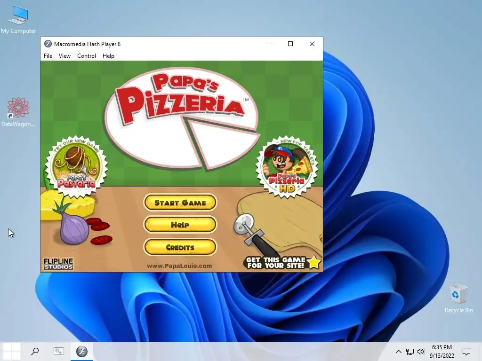Minimize the Flash Player window
This screenshot has width=482, height=361.
[269, 44]
